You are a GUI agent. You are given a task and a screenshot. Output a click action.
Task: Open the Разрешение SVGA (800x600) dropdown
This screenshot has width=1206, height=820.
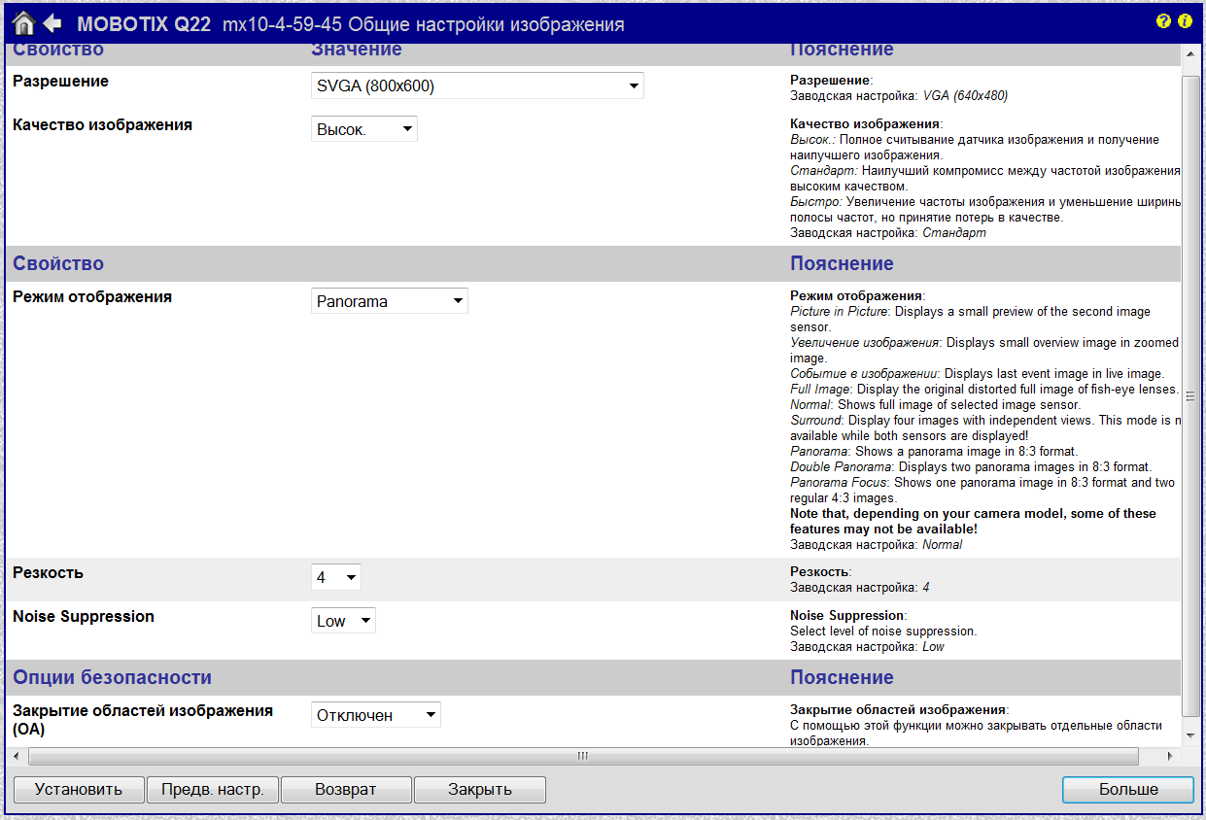pyautogui.click(x=477, y=85)
